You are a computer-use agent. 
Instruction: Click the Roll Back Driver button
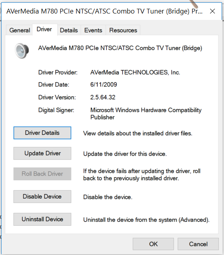tap(42, 174)
